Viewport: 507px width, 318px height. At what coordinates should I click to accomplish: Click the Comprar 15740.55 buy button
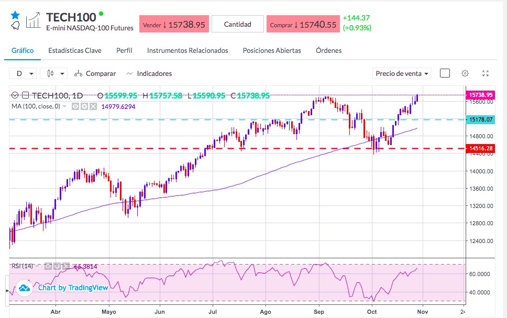pos(303,24)
